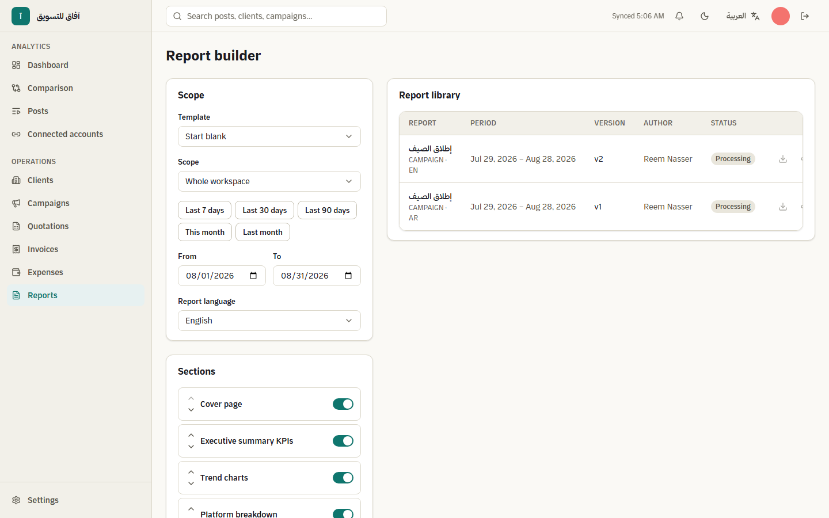829x518 pixels.
Task: Toggle Executive summary KPIs section
Action: 343,441
